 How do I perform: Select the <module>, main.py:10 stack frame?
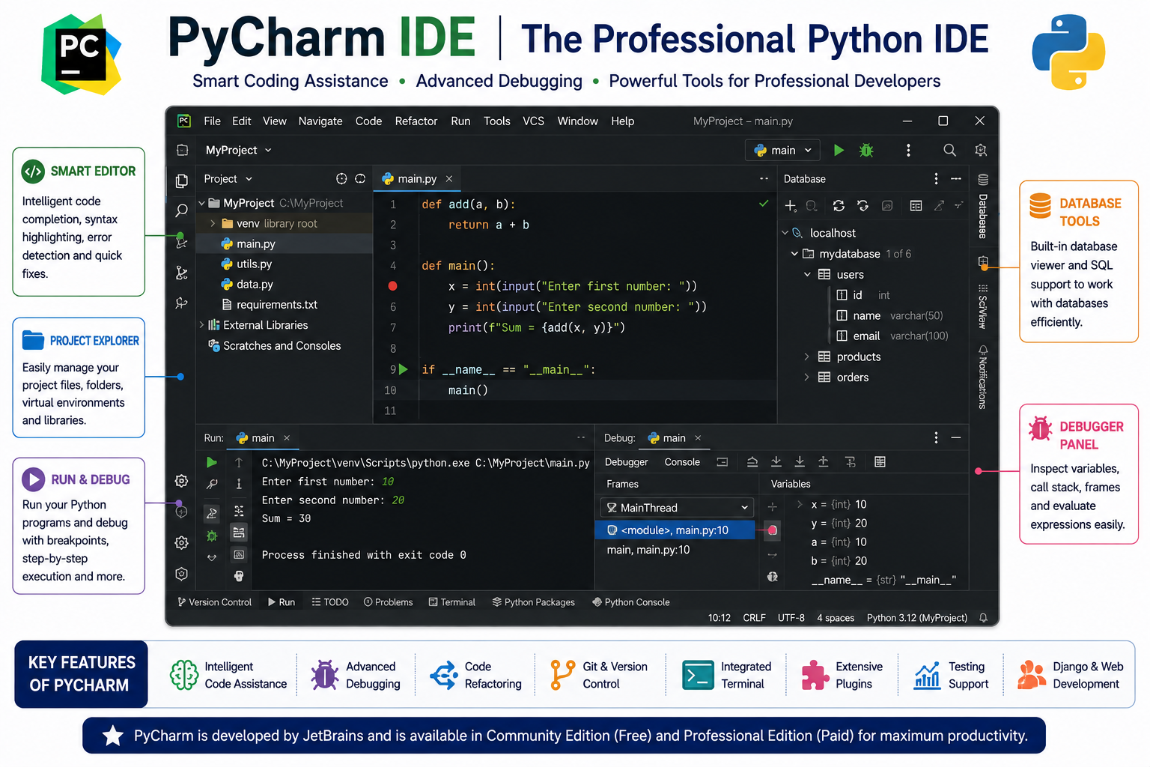point(675,530)
